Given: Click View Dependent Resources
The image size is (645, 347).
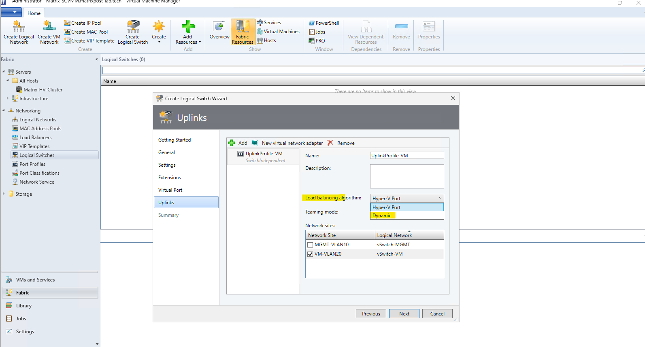Looking at the screenshot, I should click(x=366, y=32).
